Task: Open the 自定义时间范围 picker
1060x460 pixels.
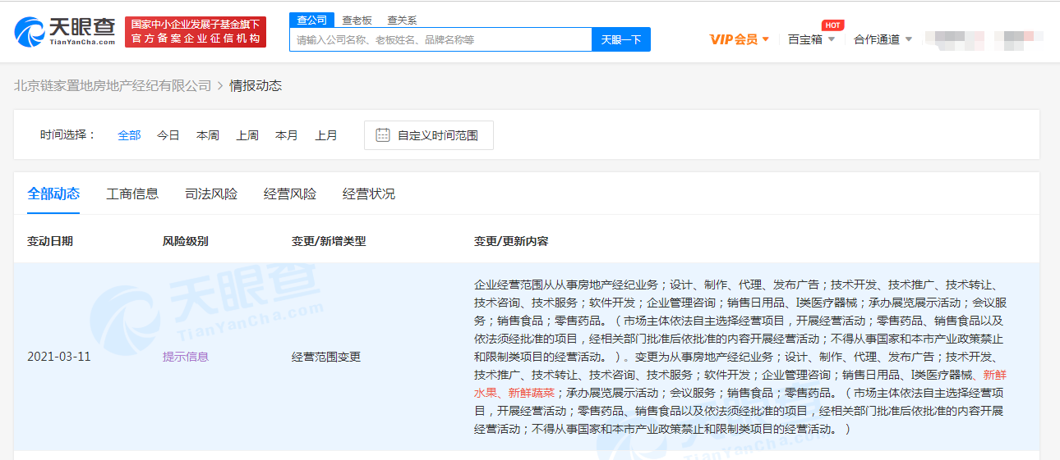Action: point(429,135)
